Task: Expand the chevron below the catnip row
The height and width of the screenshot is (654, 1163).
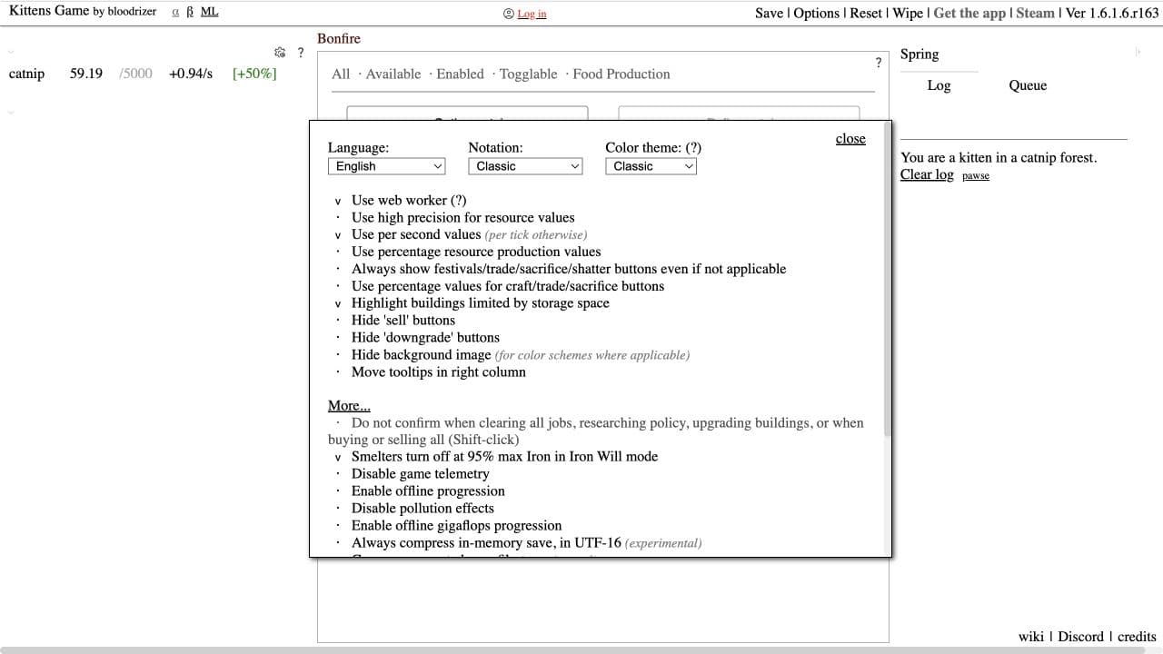Action: point(12,113)
